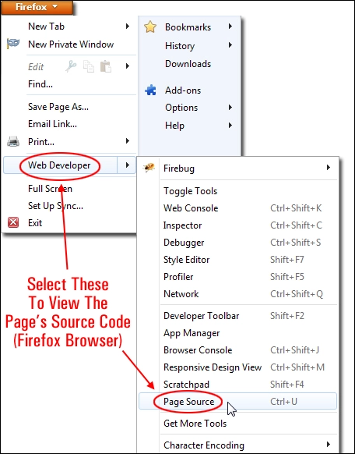
Task: Click the red X Exit icon
Action: pos(13,222)
